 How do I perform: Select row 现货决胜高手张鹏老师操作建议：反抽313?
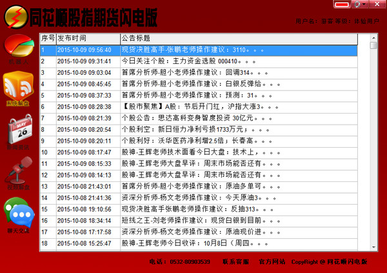coord(199,210)
